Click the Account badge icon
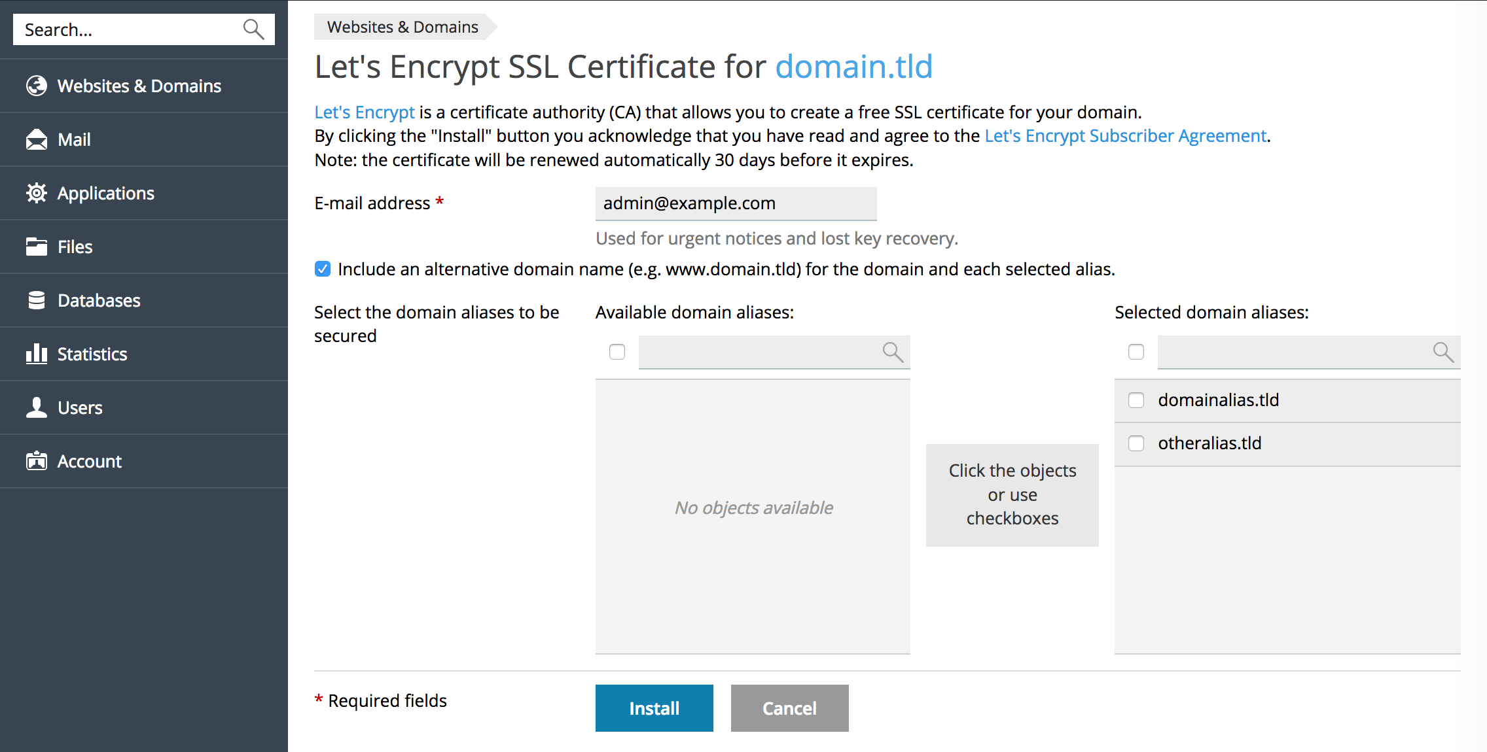The height and width of the screenshot is (752, 1487). (x=37, y=461)
